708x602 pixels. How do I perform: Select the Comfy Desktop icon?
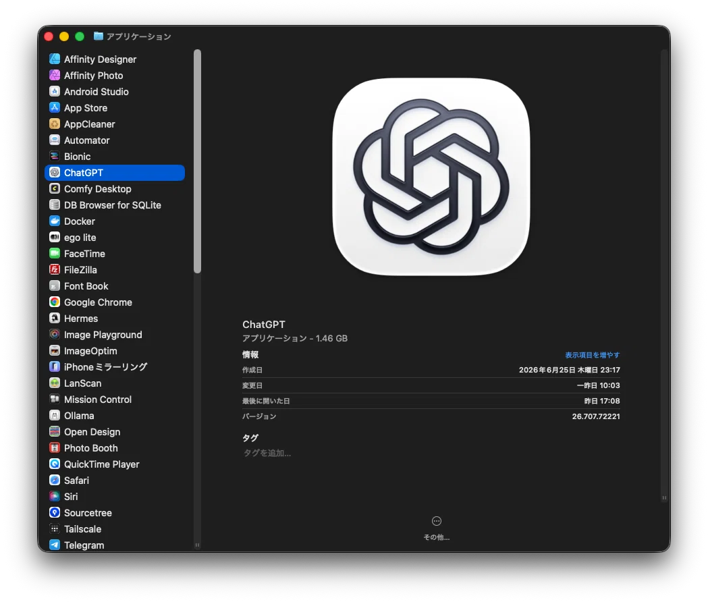(x=55, y=189)
